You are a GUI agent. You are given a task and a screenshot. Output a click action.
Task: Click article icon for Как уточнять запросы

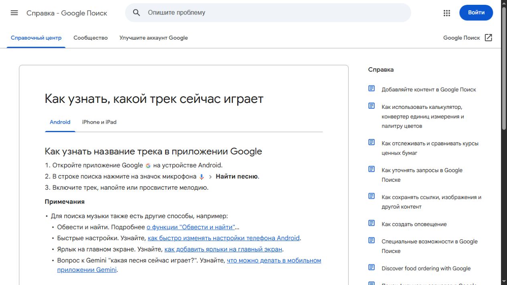pos(372,169)
